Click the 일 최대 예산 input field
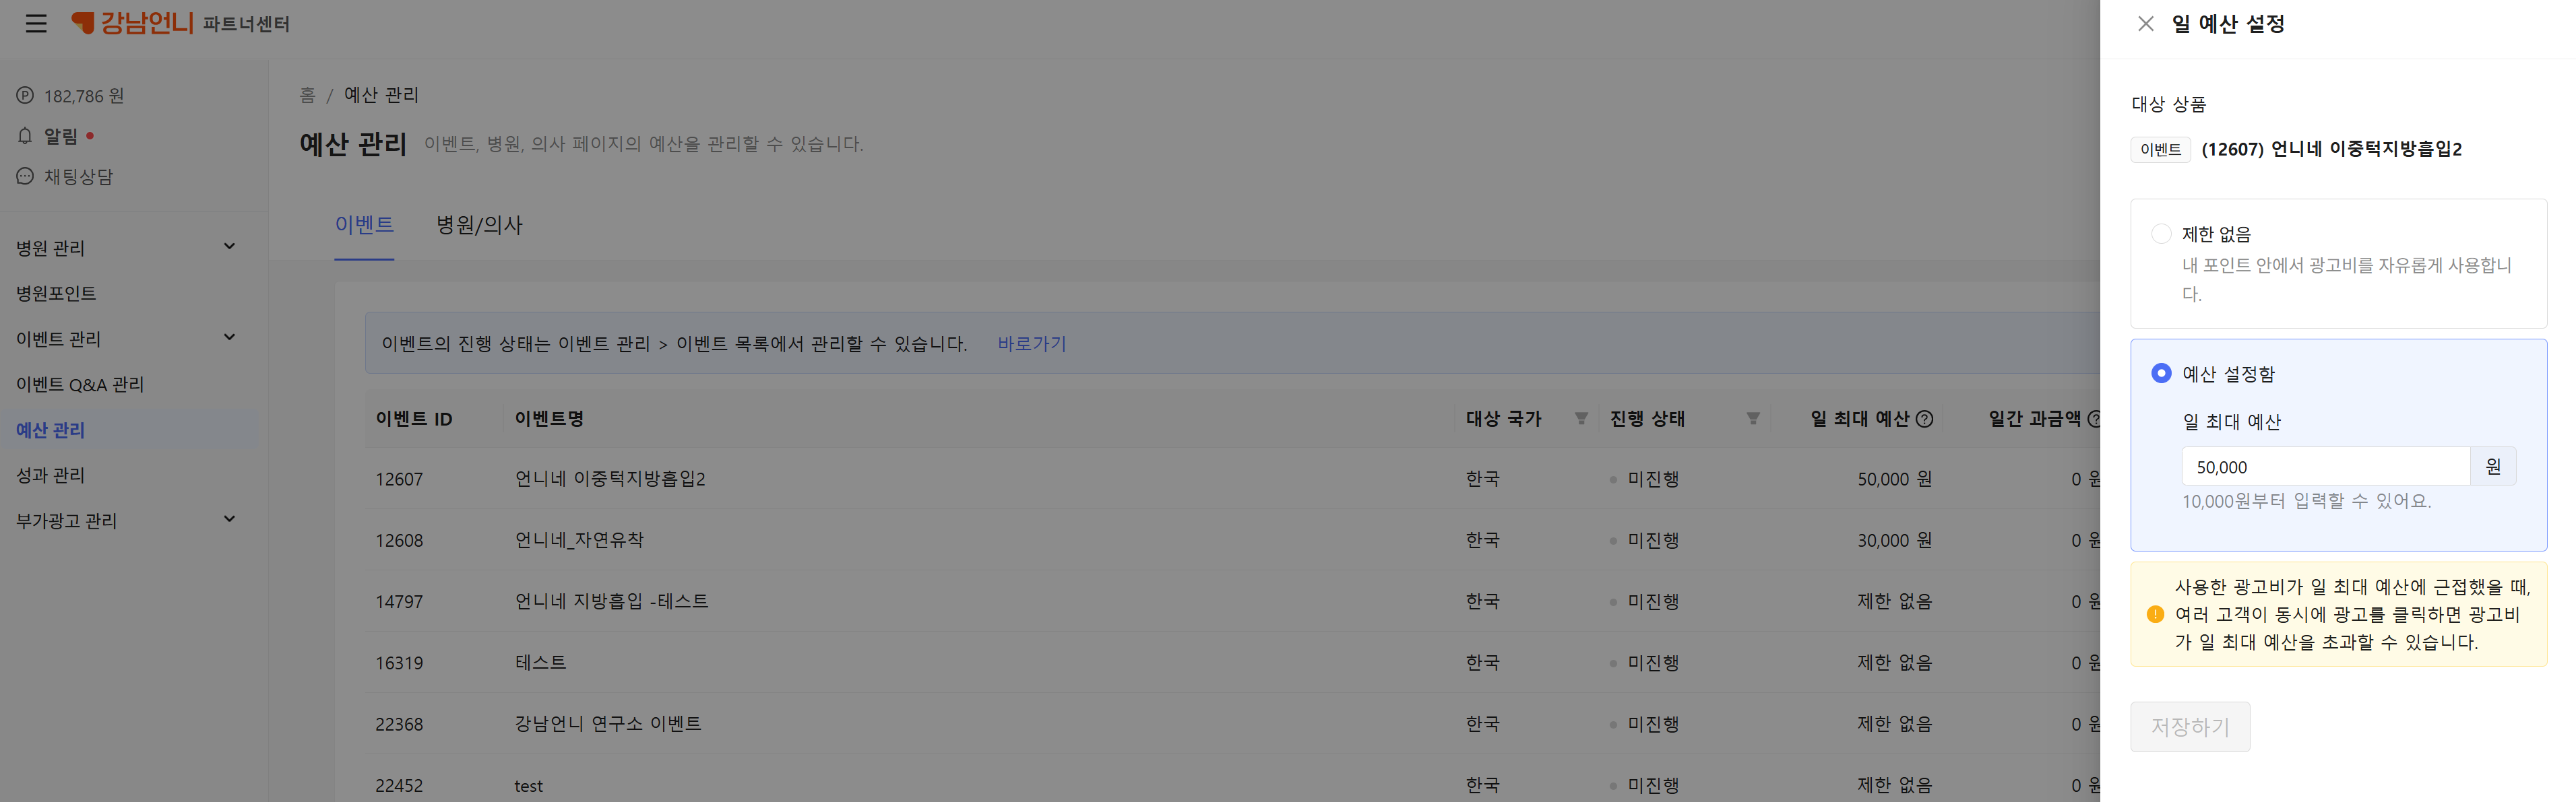 (x=2325, y=467)
